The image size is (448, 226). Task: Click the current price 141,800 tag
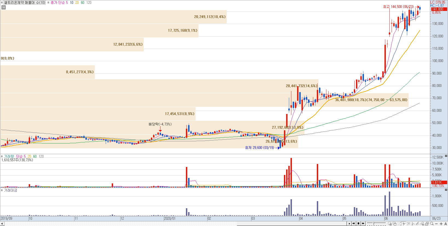click(x=439, y=9)
